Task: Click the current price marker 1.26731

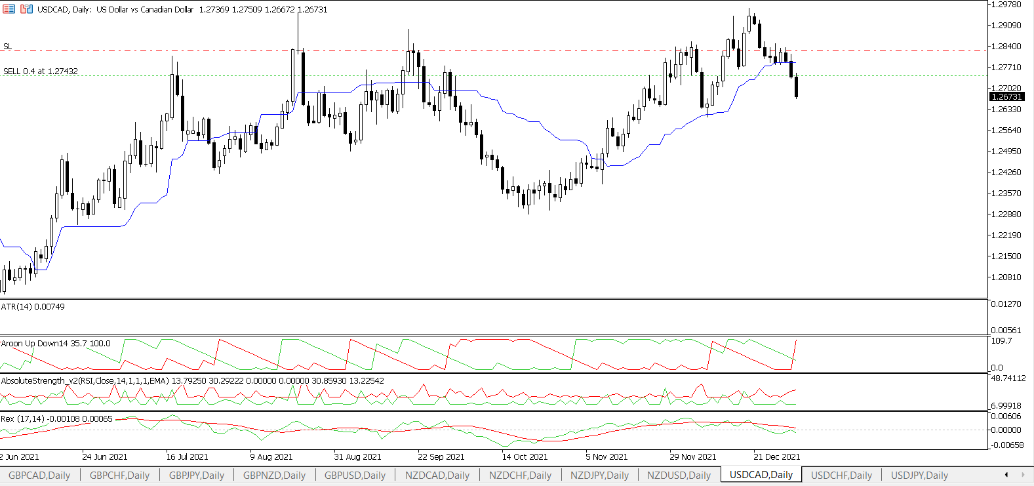Action: [x=1006, y=96]
